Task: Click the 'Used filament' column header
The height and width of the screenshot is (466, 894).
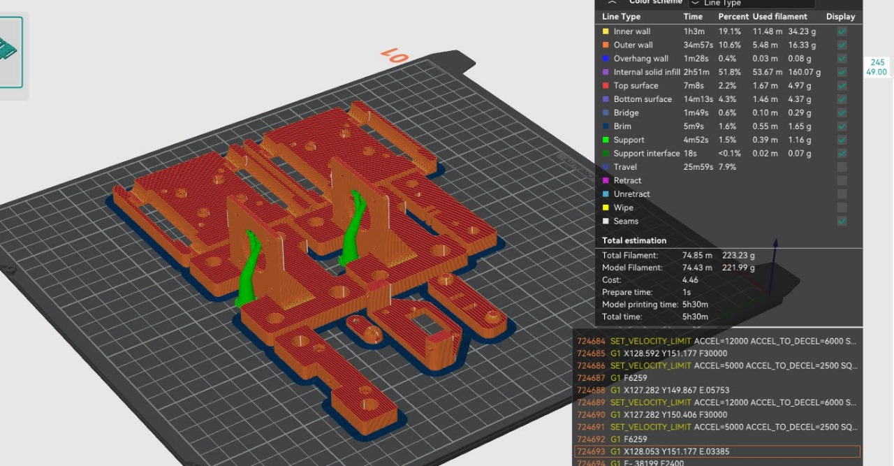Action: tap(779, 16)
